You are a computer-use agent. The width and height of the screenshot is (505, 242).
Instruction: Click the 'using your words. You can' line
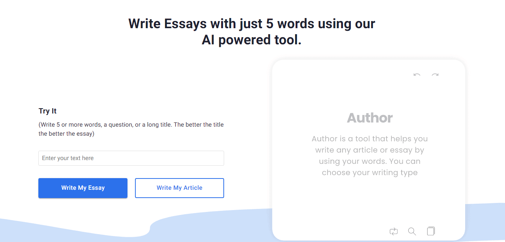(370, 161)
